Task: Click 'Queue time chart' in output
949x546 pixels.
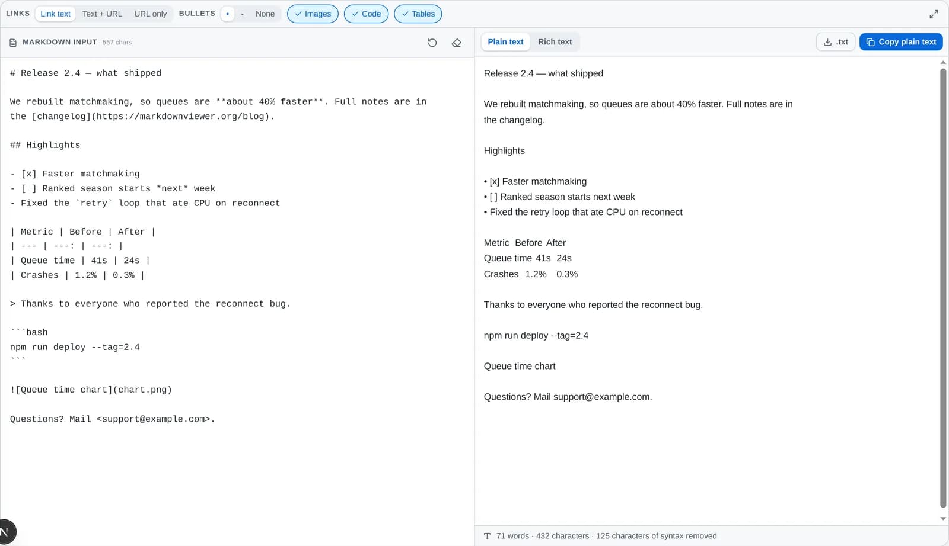Action: pos(520,366)
